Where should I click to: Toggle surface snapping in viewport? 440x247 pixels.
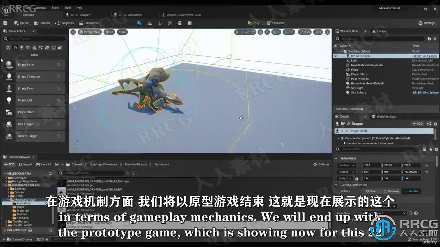click(267, 32)
